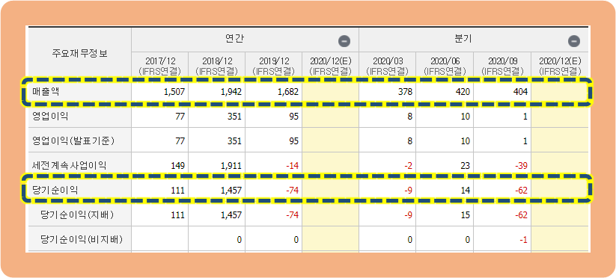
Task: Click the 매출액 quarterly value 404
Action: (521, 92)
